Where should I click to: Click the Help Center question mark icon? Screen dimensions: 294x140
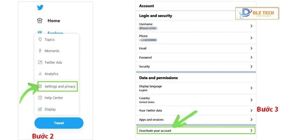click(40, 98)
